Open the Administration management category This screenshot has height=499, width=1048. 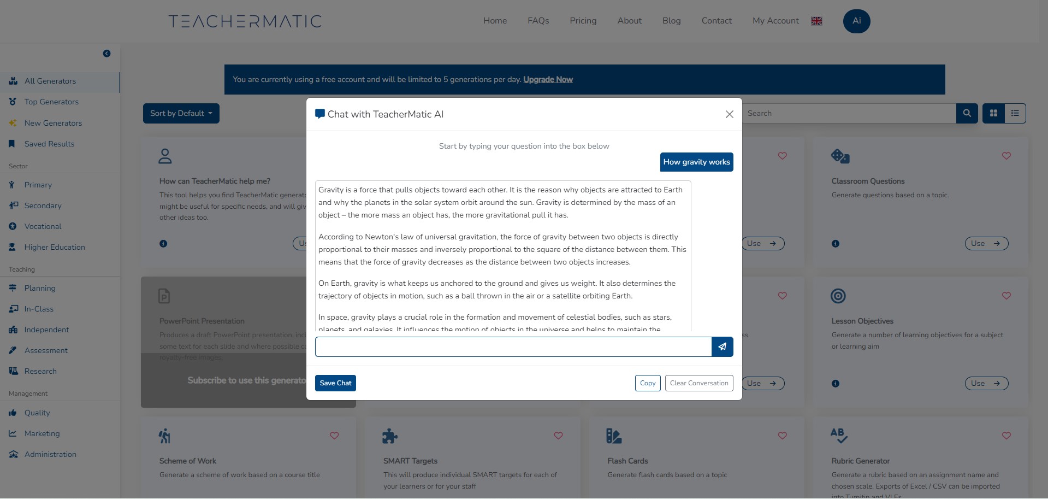coord(60,454)
